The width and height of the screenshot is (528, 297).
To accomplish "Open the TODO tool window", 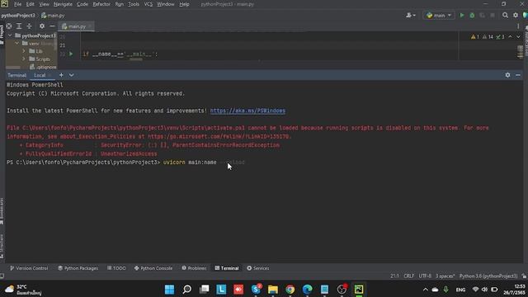I will coord(116,268).
